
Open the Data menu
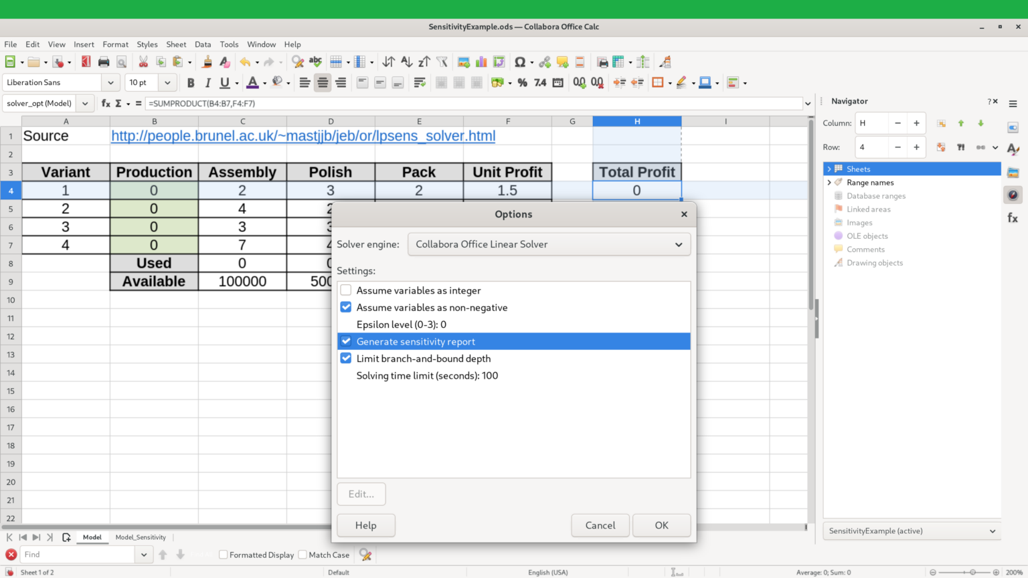point(203,44)
